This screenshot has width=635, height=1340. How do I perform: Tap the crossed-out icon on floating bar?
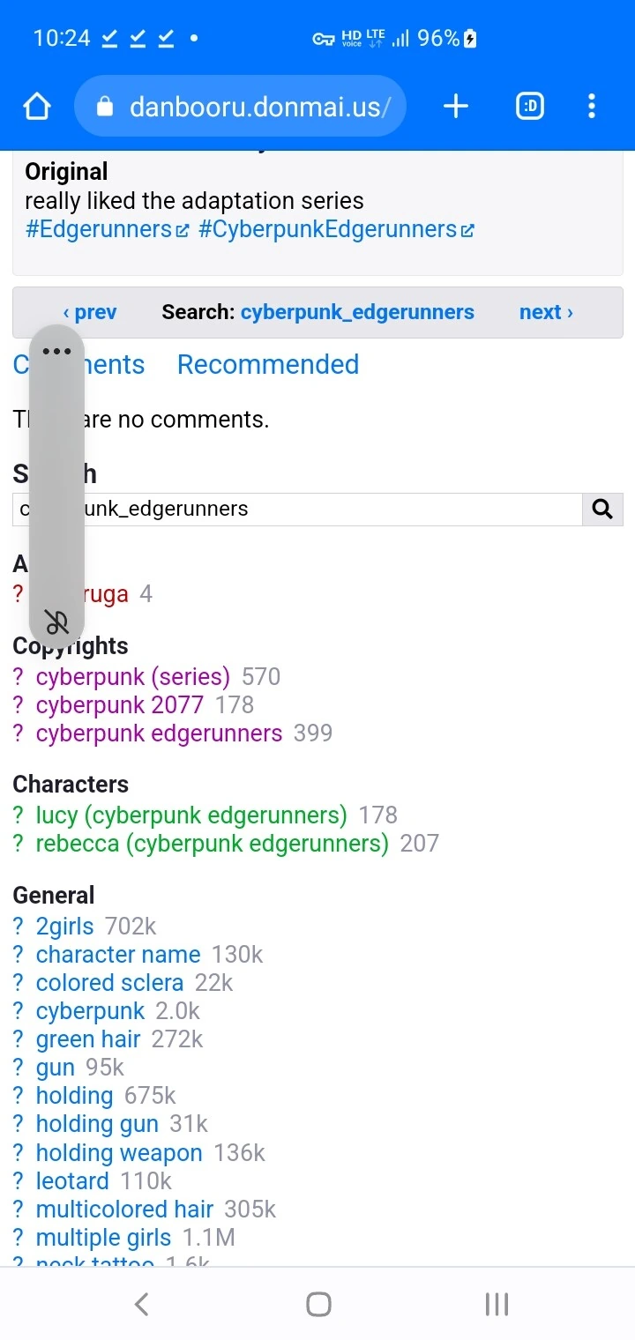pyautogui.click(x=56, y=622)
